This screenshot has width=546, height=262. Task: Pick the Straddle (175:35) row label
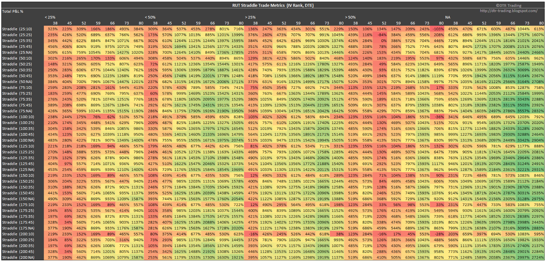coord(18,216)
